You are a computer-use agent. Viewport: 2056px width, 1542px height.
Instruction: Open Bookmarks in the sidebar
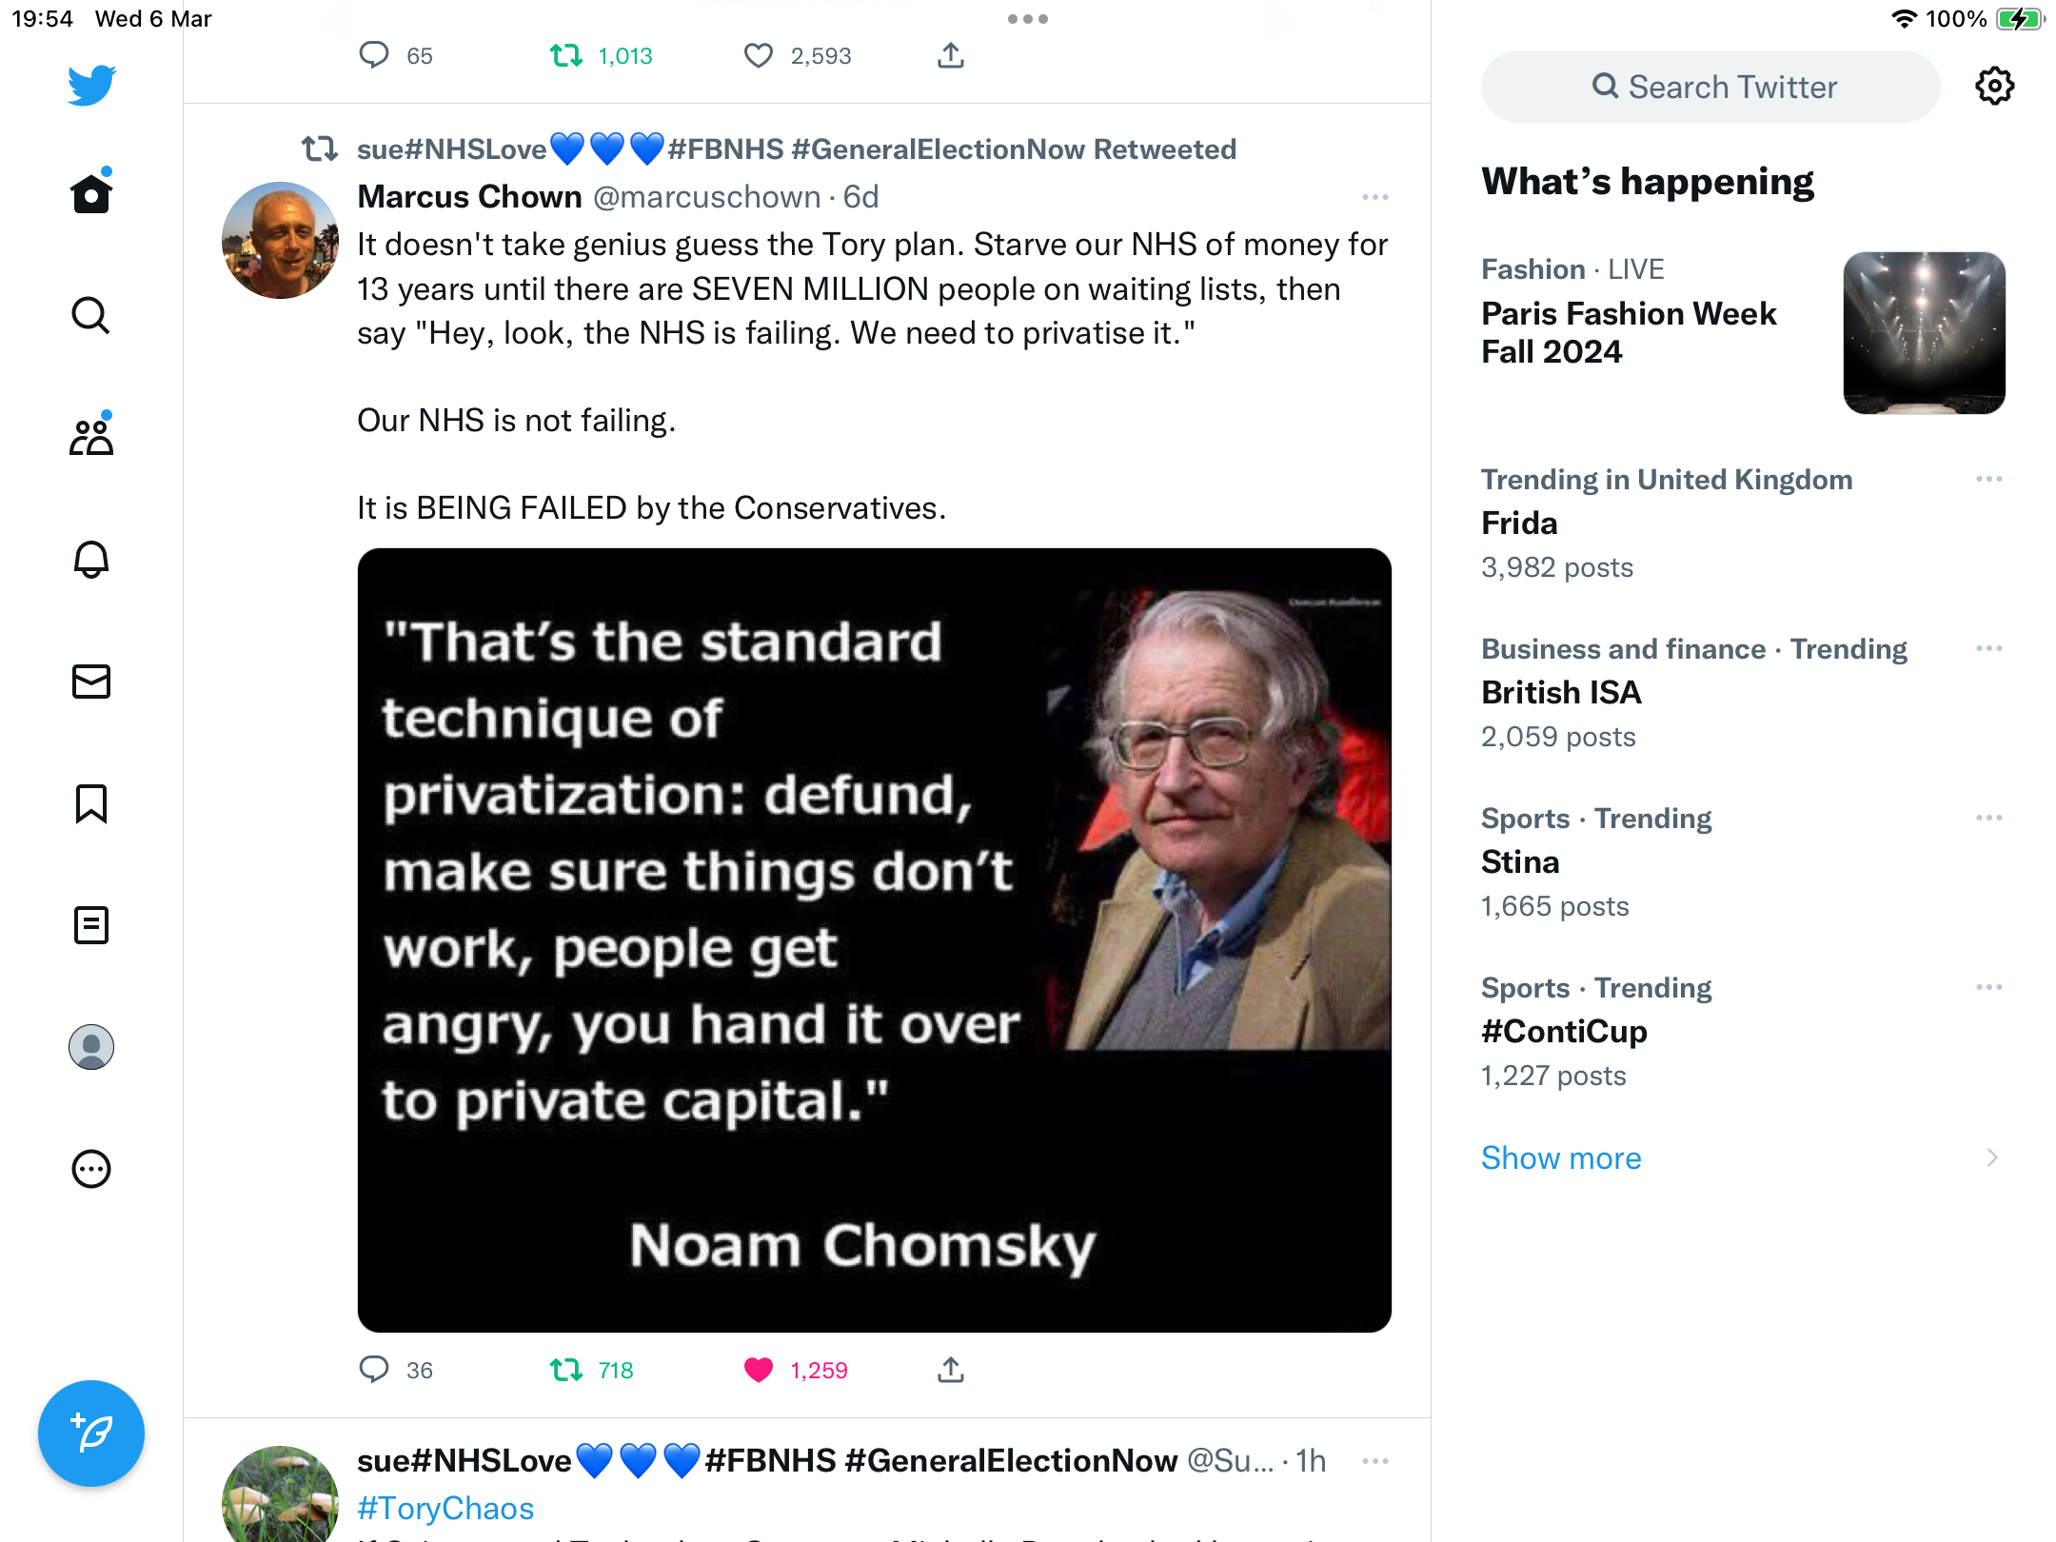click(x=91, y=802)
